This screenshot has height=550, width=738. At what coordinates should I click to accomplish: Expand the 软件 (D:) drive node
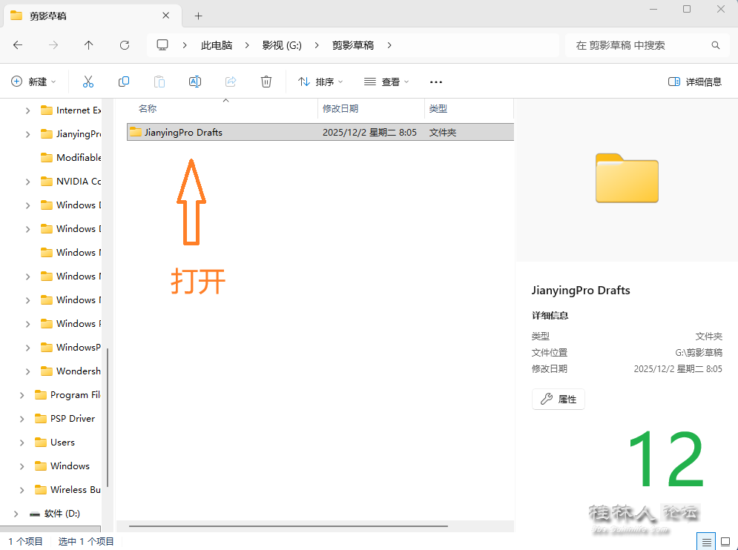pos(16,514)
